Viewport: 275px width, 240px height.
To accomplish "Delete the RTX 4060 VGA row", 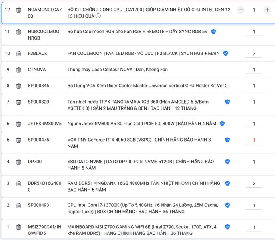I will point(18,140).
